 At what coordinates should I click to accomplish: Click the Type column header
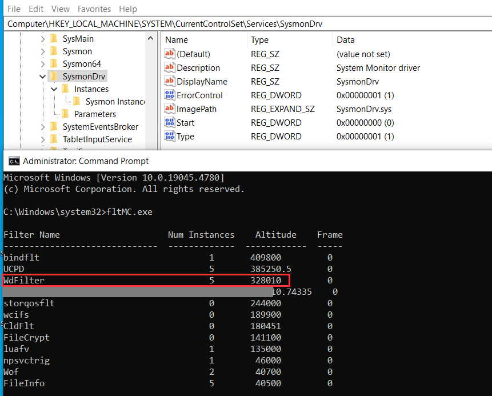click(259, 40)
